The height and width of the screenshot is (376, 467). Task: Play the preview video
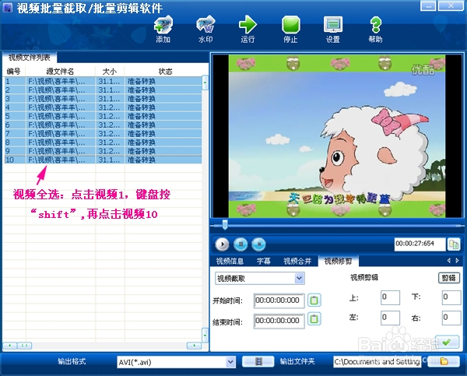[222, 244]
